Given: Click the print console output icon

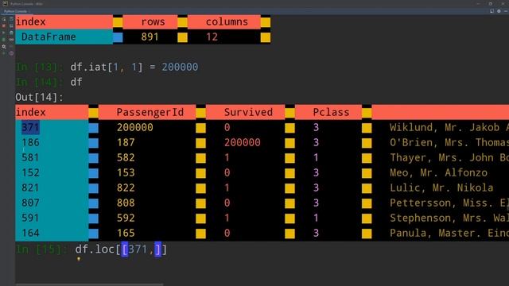Looking at the screenshot, I should [11, 33].
